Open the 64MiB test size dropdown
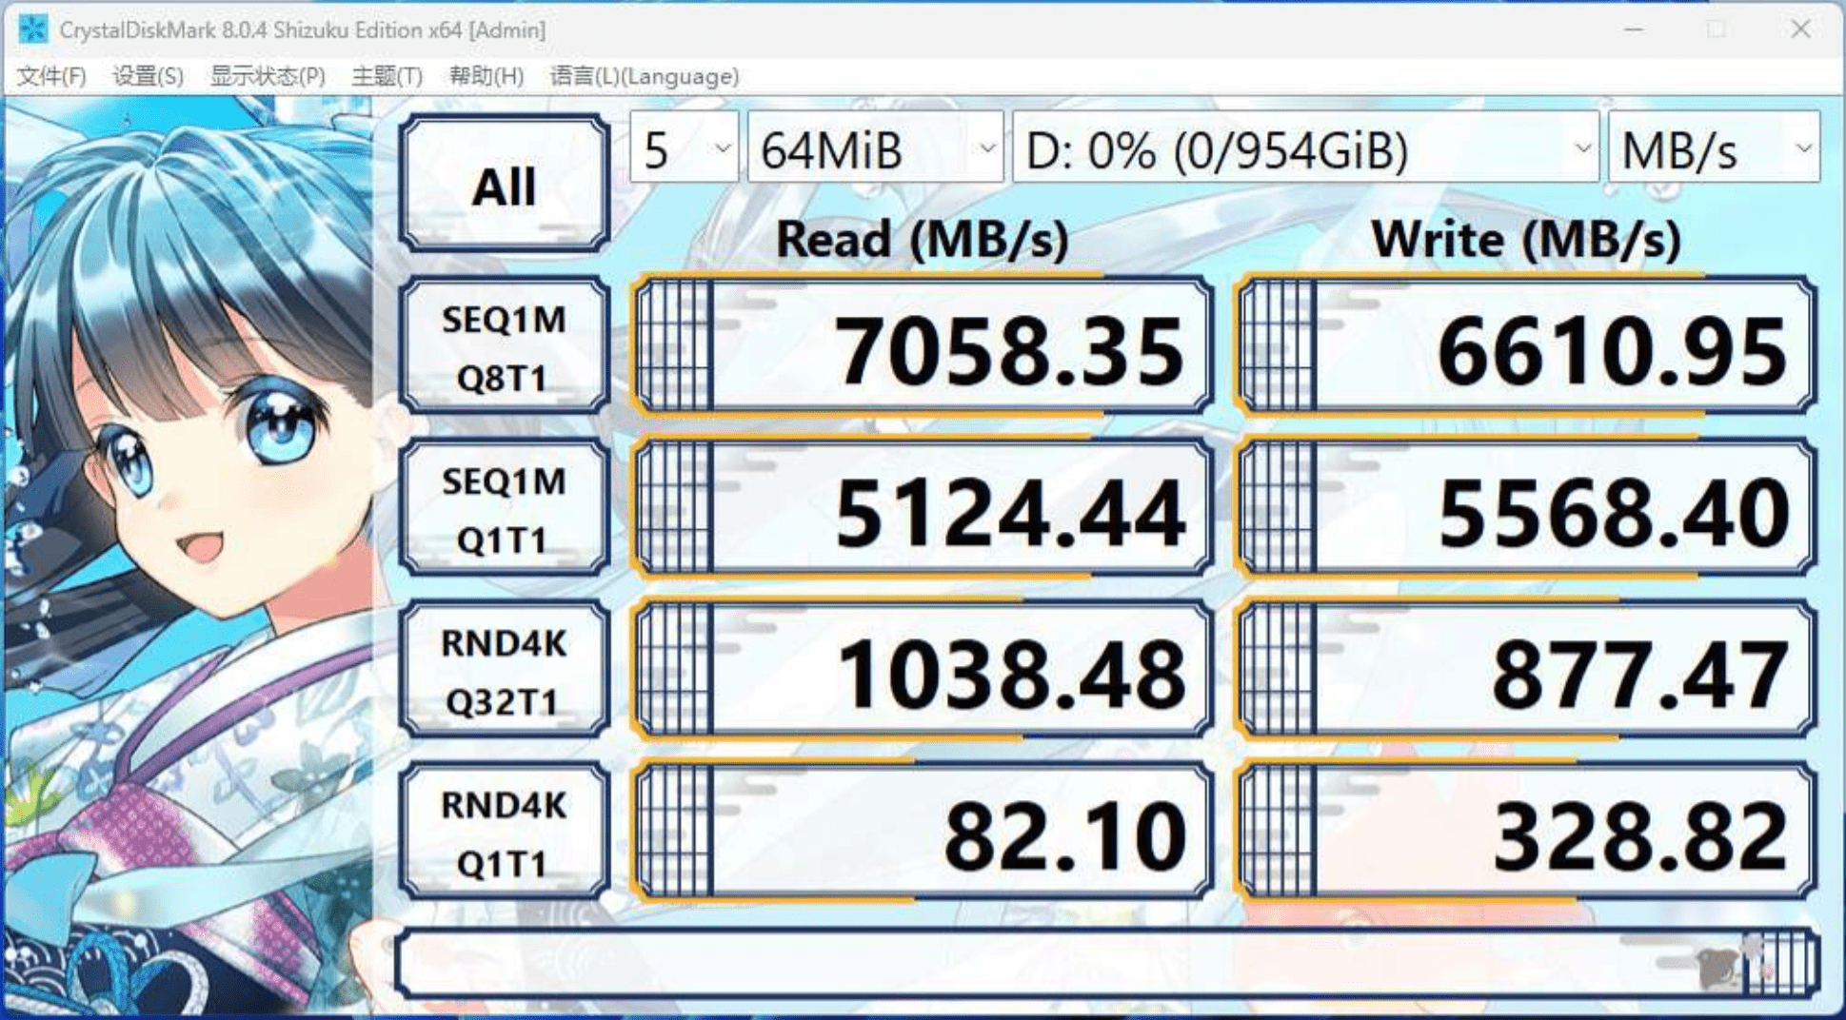 pos(875,148)
